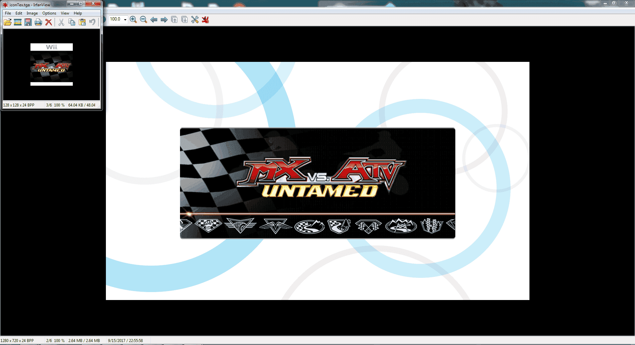
Task: Open the File menu
Action: pos(8,13)
